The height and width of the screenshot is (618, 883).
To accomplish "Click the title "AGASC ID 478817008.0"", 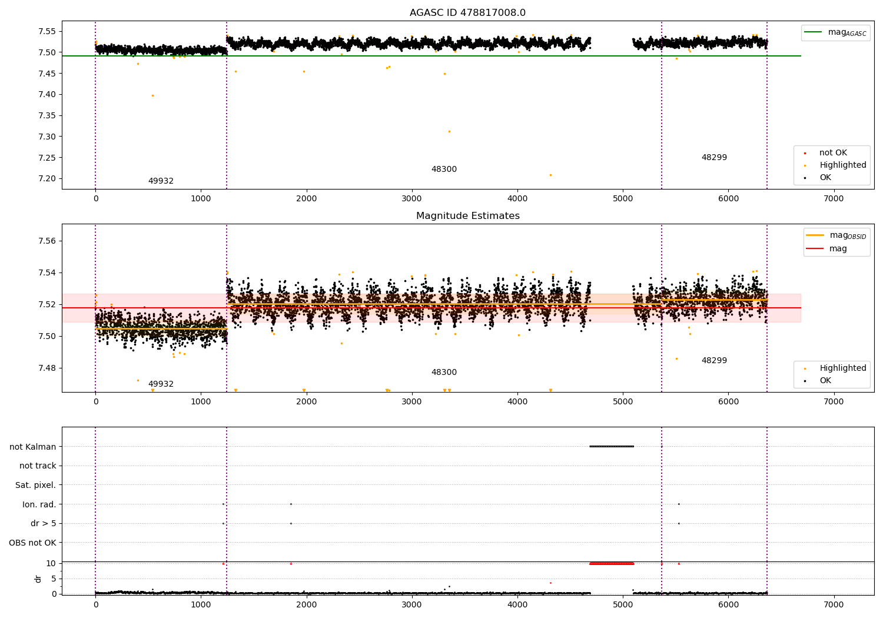I will coord(468,13).
